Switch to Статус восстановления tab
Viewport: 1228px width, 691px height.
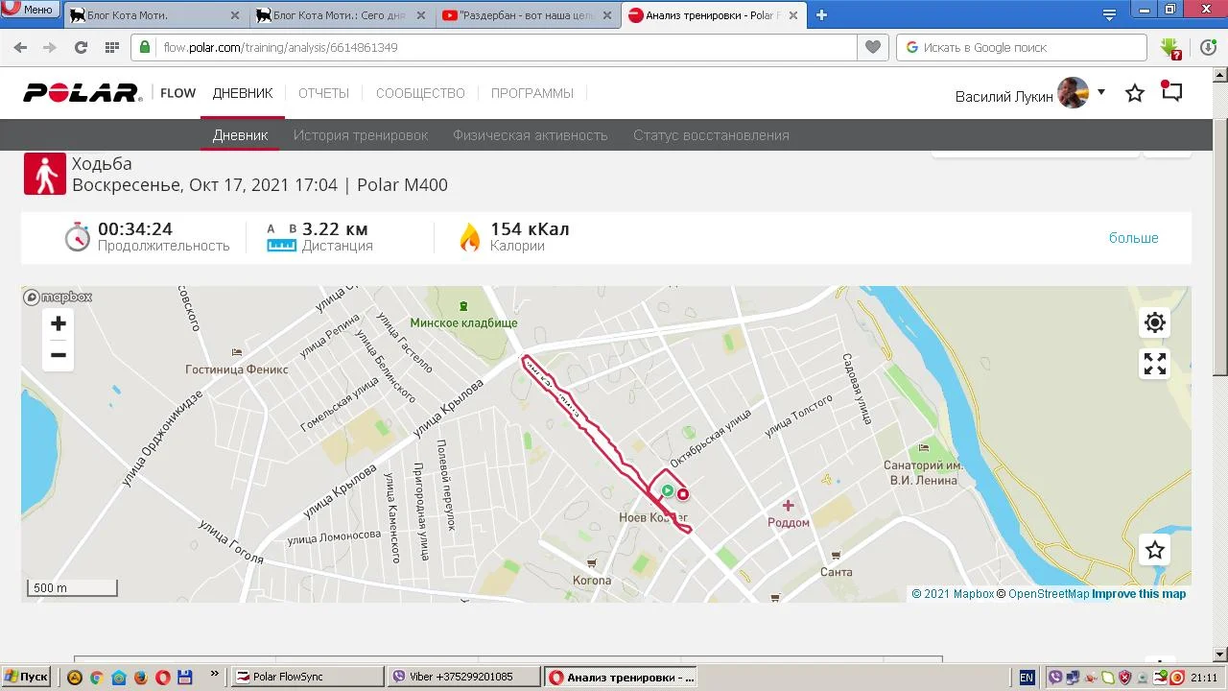click(711, 135)
